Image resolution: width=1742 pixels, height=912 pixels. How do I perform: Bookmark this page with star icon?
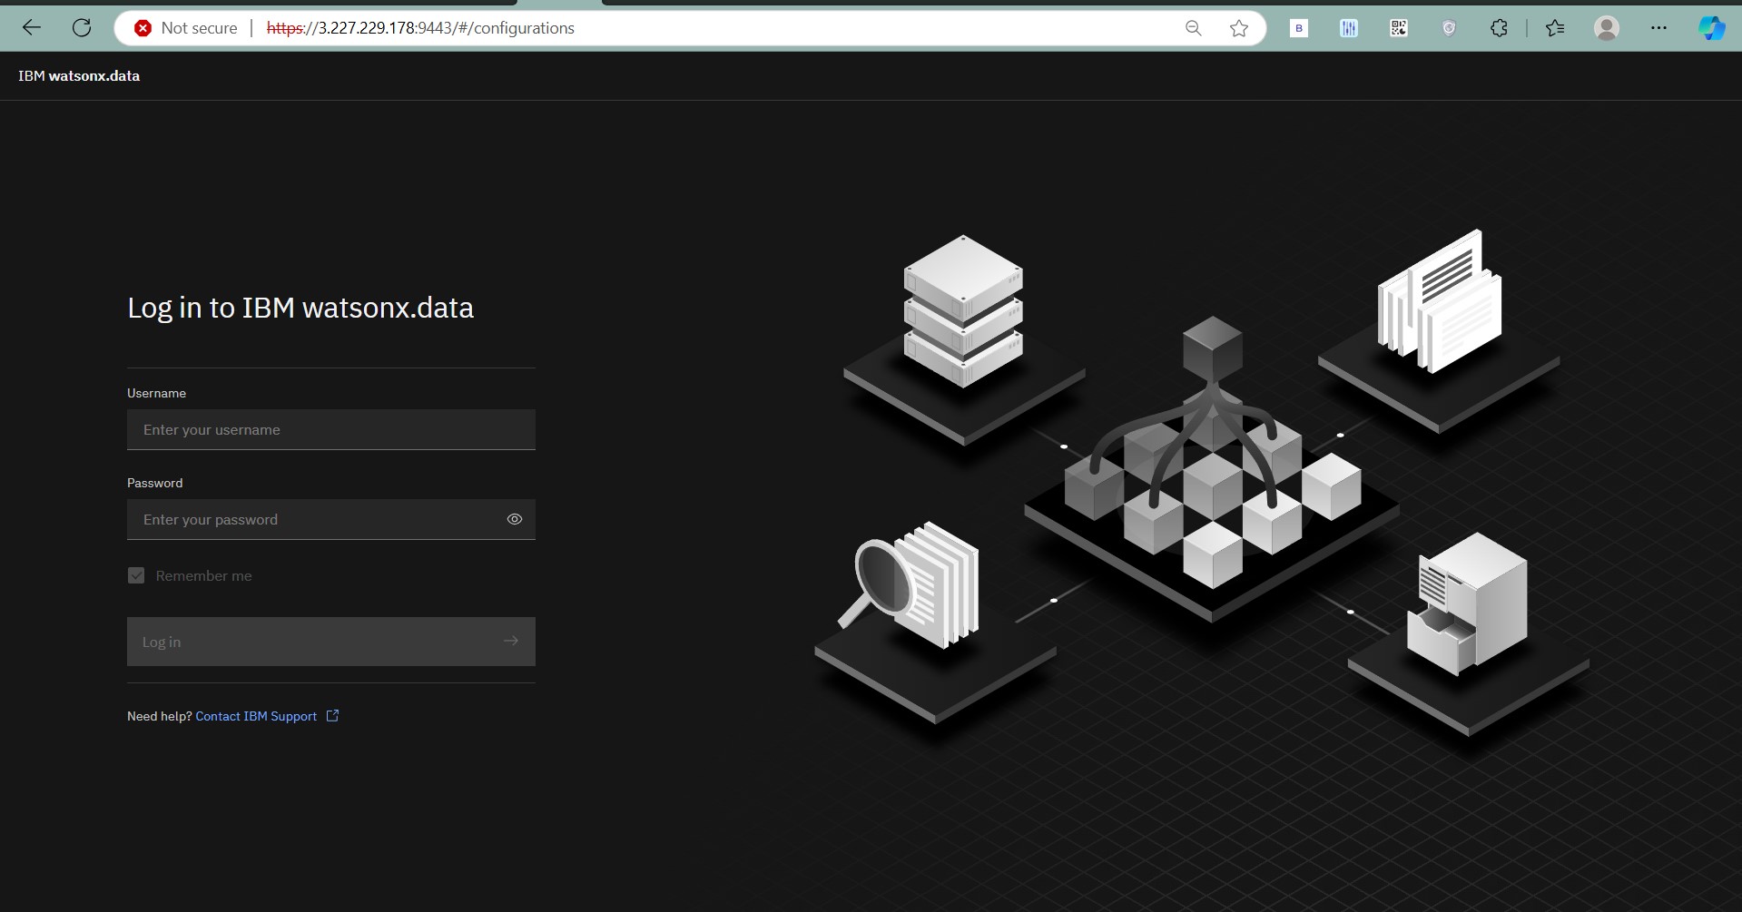pos(1239,28)
